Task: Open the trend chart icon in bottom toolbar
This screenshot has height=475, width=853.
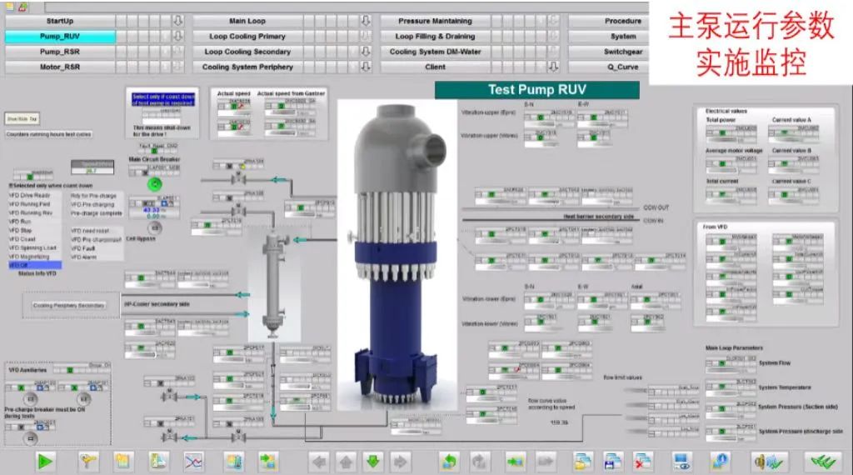Action: [193, 461]
